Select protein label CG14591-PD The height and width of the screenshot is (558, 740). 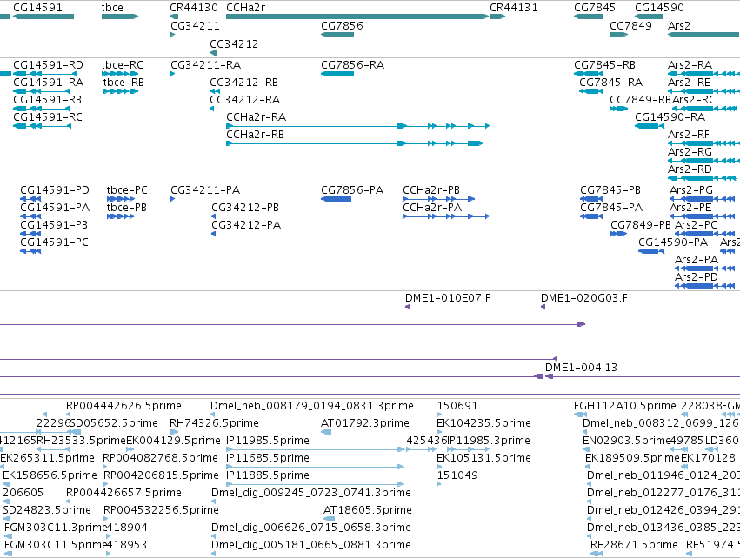pos(54,190)
